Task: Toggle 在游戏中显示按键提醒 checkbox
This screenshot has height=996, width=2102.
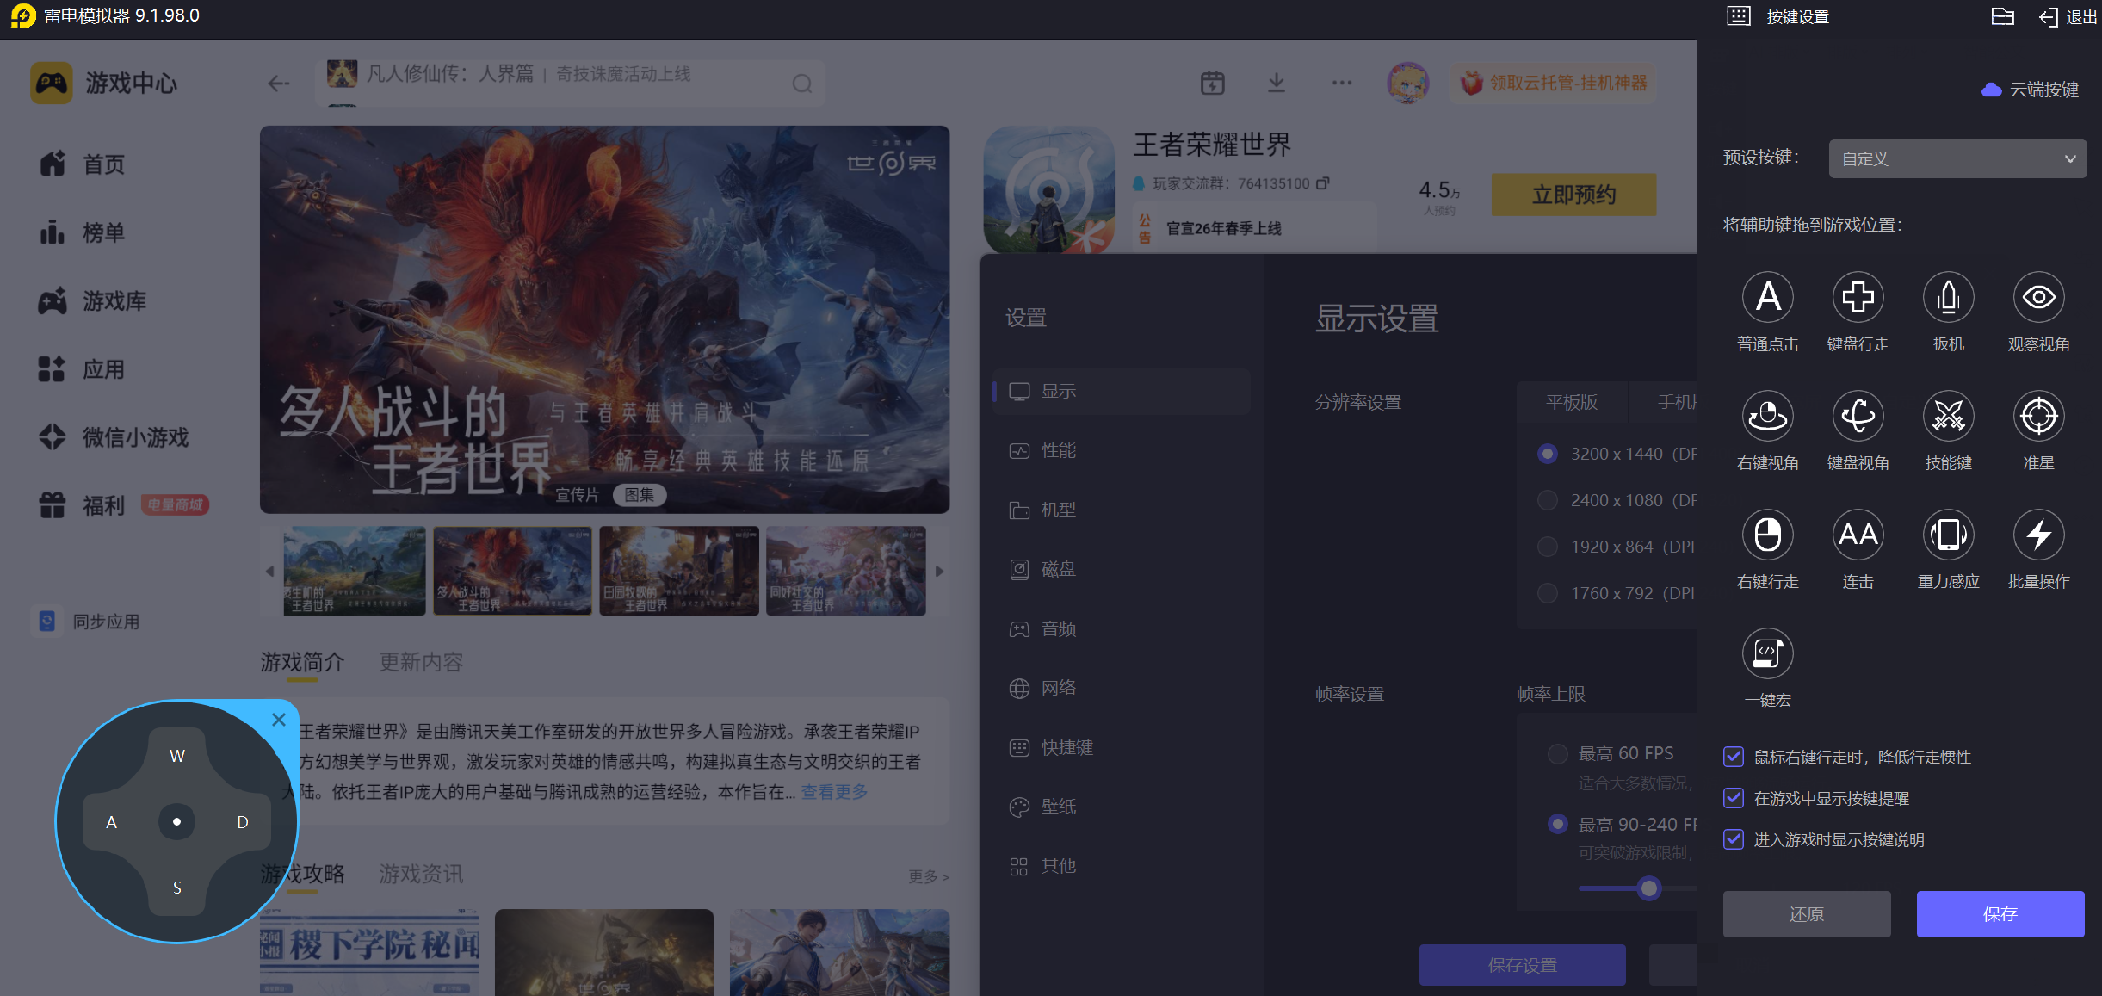Action: (1734, 799)
